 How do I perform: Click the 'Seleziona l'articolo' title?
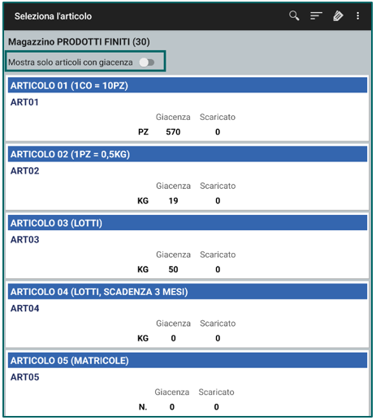(53, 16)
